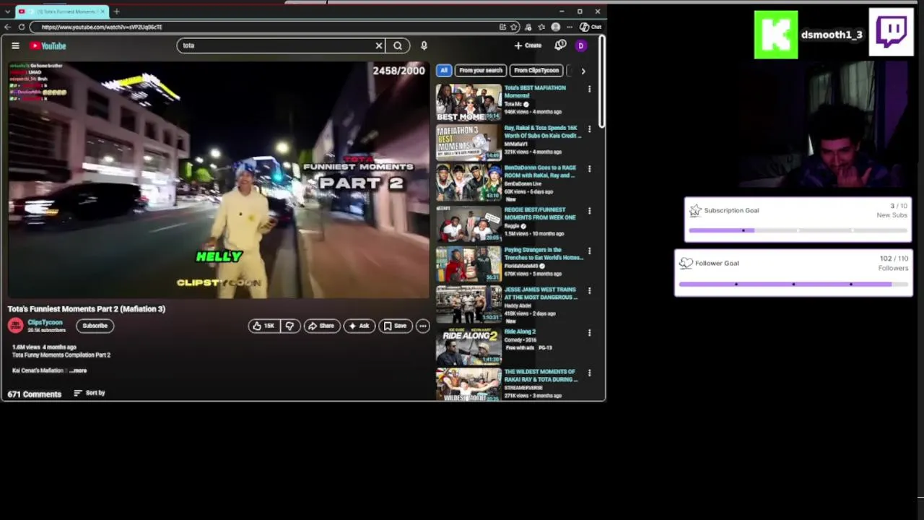The height and width of the screenshot is (520, 924).
Task: Open options for Ride Along 2
Action: [589, 332]
